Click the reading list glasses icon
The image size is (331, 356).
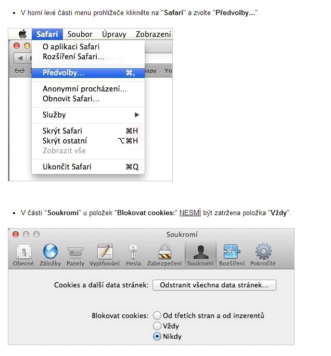pyautogui.click(x=19, y=71)
